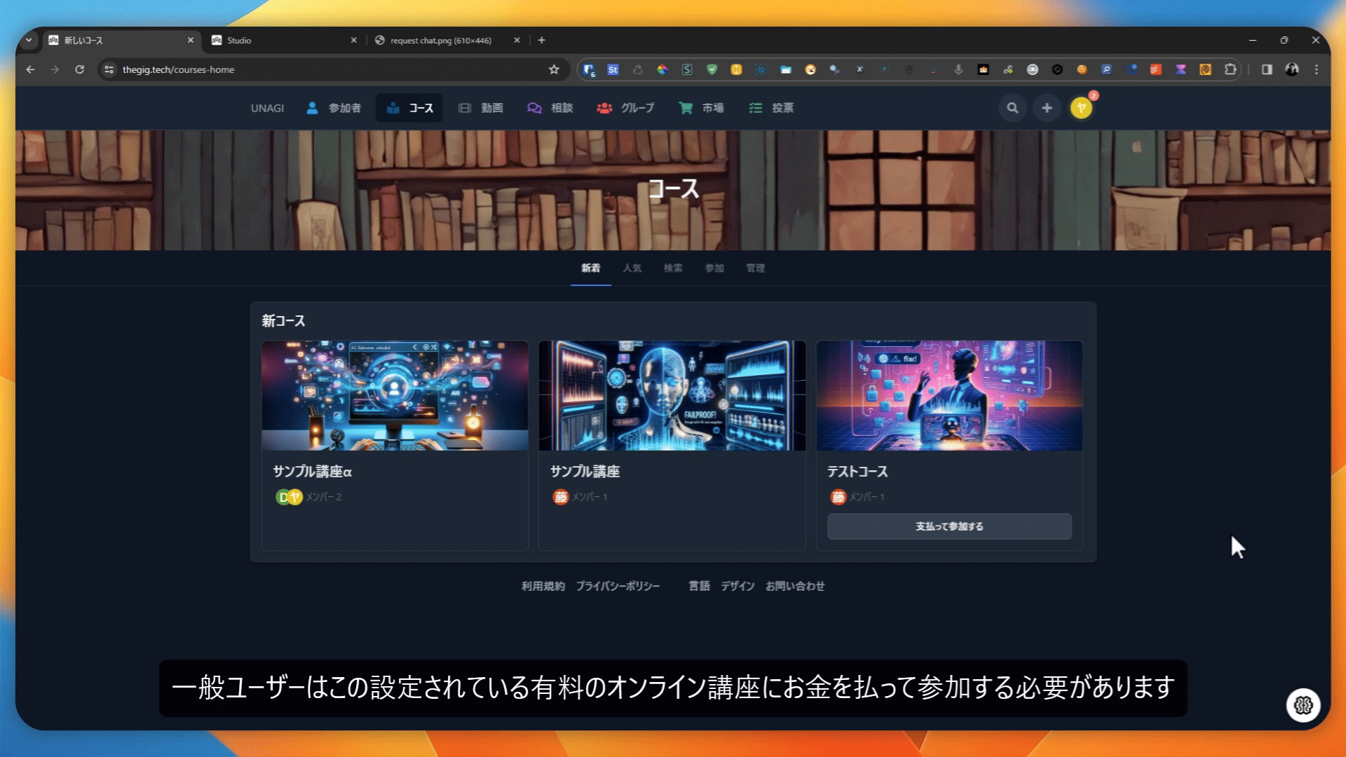
Task: Click the search magnifier icon in navbar
Action: (x=1012, y=108)
